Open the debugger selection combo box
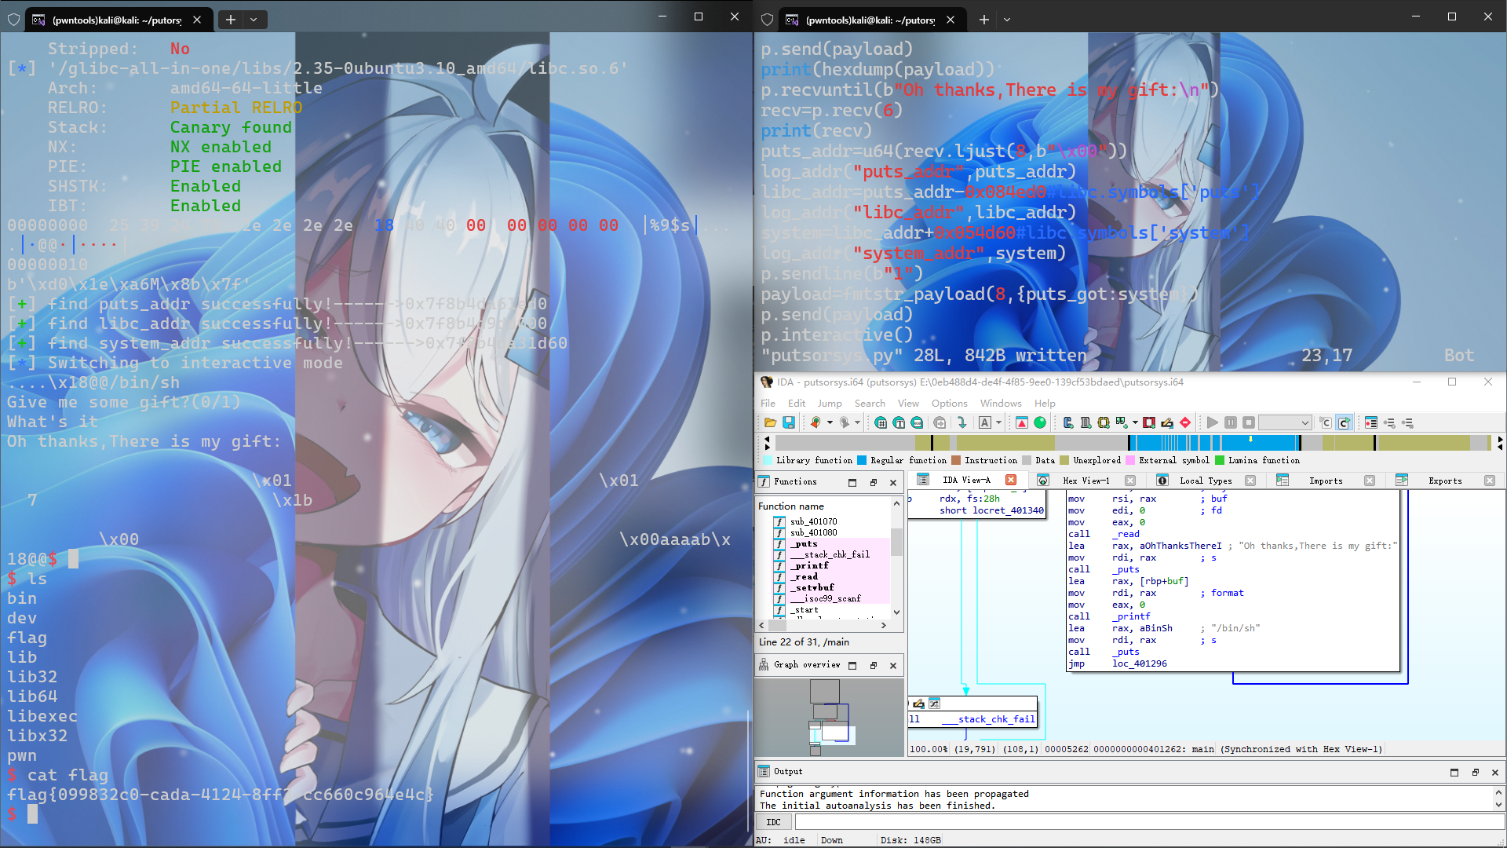 pyautogui.click(x=1285, y=422)
